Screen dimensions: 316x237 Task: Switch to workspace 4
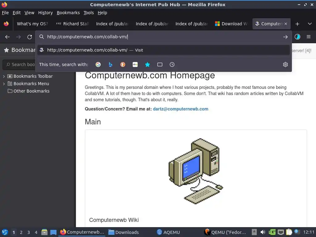coord(36,232)
